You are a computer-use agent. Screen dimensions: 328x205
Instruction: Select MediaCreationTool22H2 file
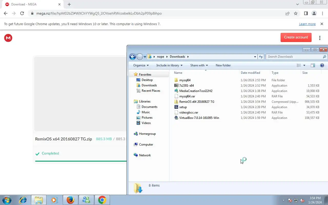click(x=196, y=91)
